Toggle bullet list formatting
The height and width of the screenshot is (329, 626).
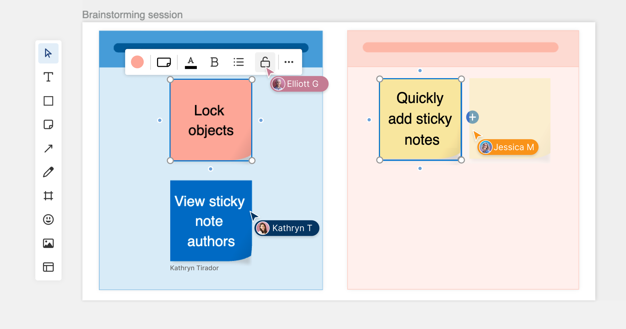pos(238,62)
